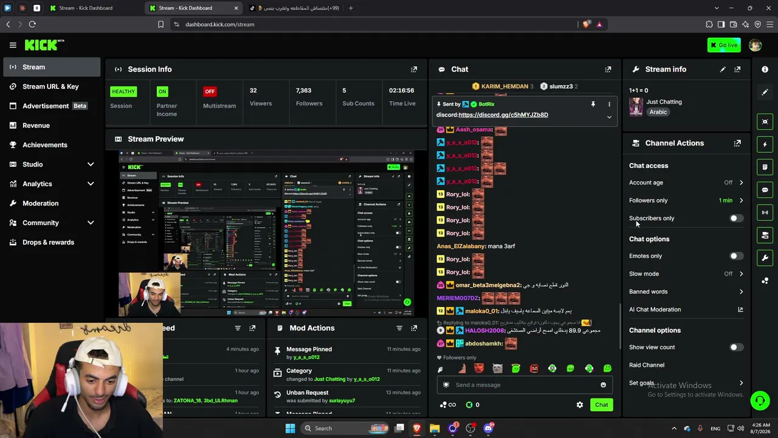778x438 pixels.
Task: Reload the page with browser refresh
Action: pos(32,24)
